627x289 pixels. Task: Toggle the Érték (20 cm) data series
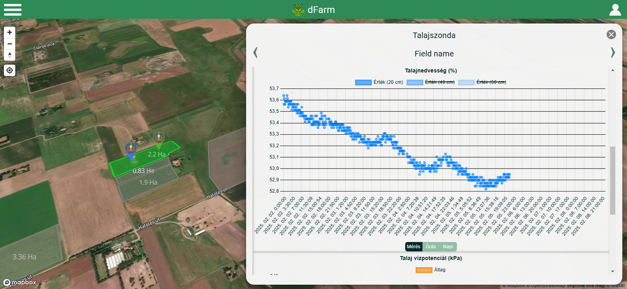coord(379,82)
